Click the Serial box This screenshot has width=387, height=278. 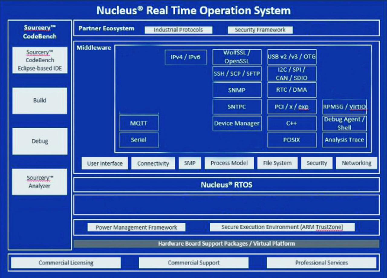[x=139, y=140]
